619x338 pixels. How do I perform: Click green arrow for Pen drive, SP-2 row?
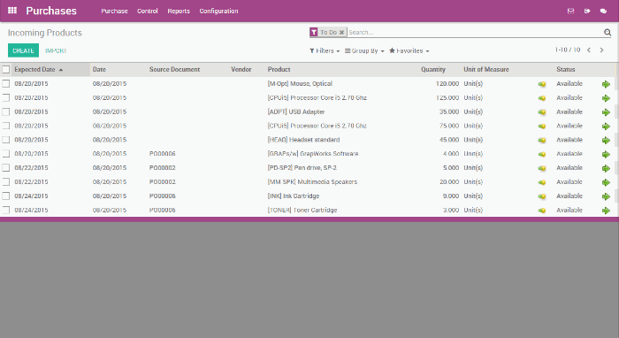point(606,168)
